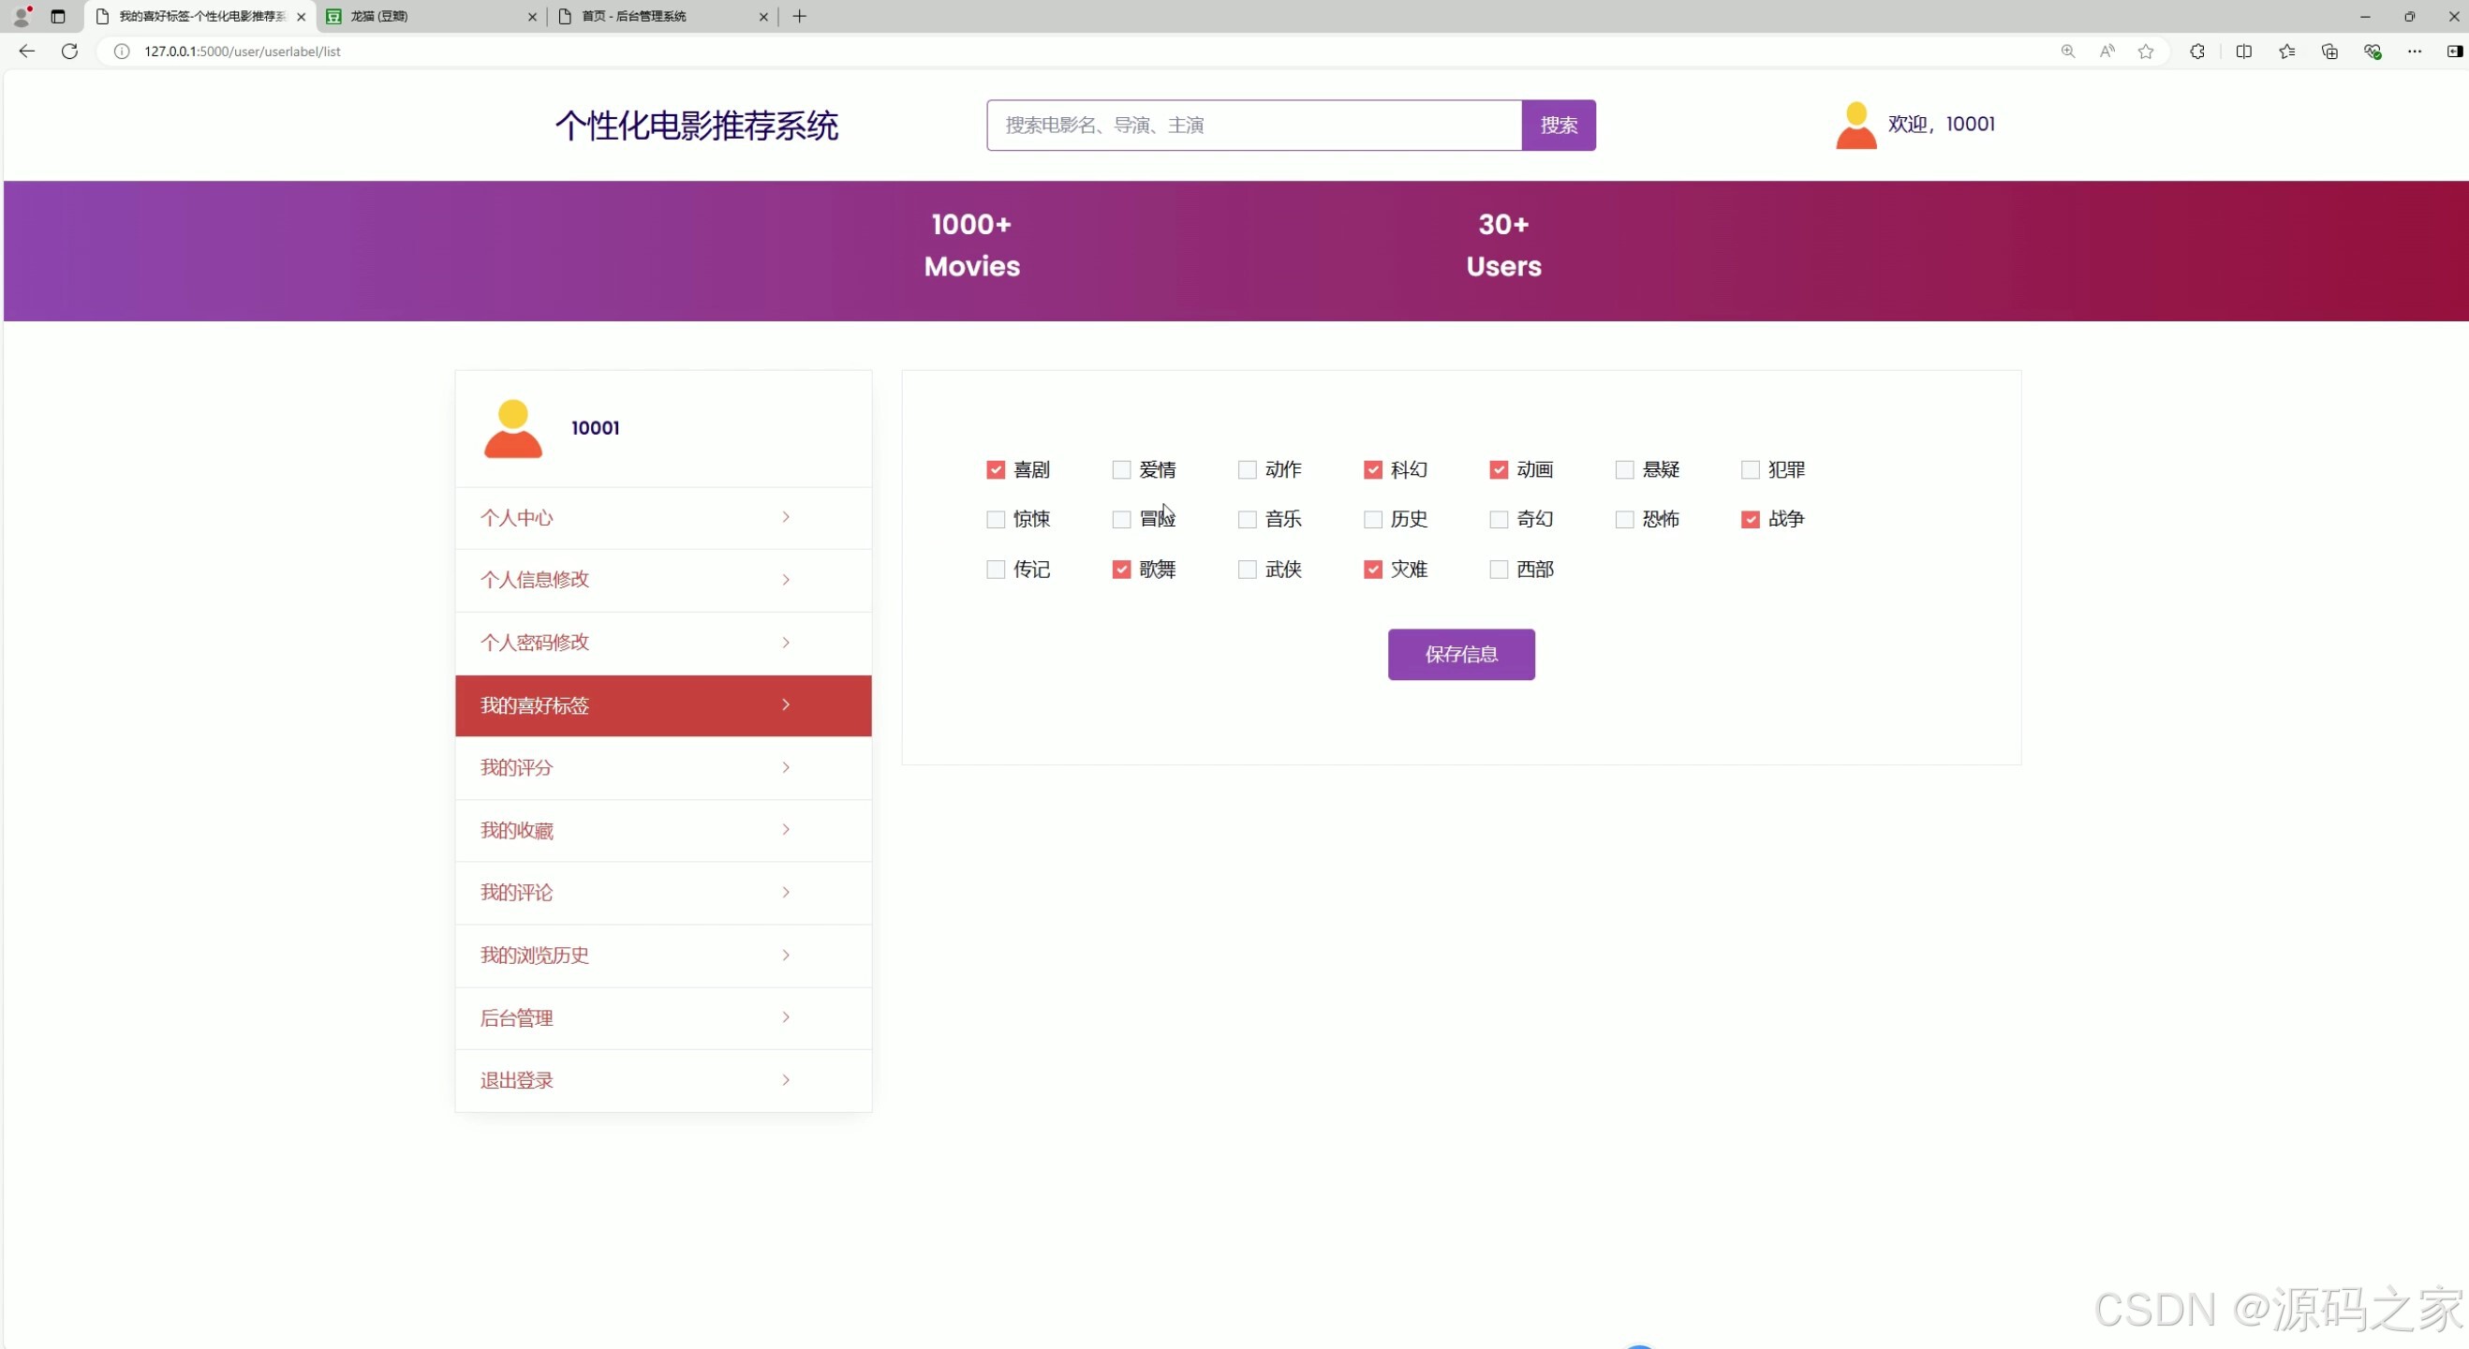This screenshot has width=2469, height=1349.
Task: Click the browser zoom magnifier icon
Action: 2067,52
